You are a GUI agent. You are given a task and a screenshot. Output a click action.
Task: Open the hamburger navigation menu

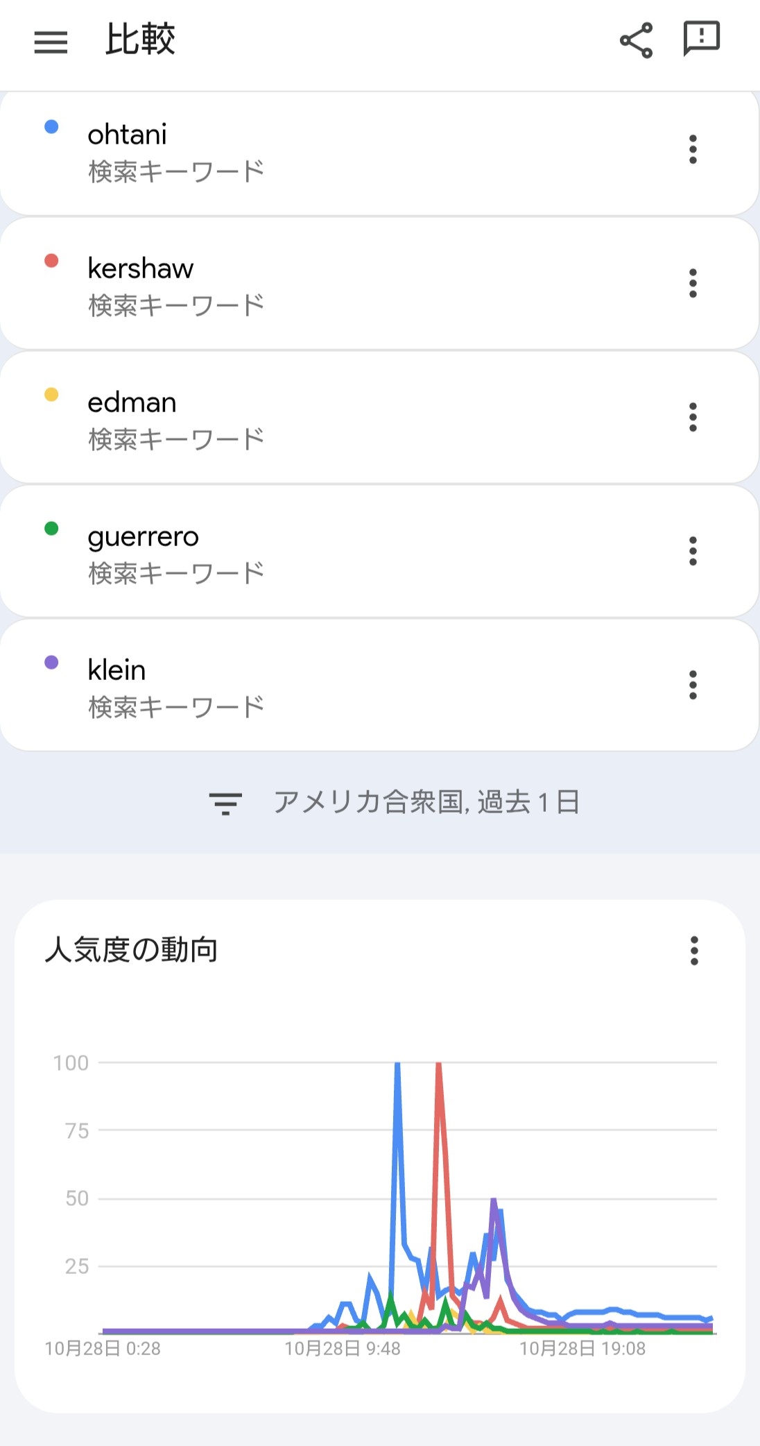(x=51, y=42)
